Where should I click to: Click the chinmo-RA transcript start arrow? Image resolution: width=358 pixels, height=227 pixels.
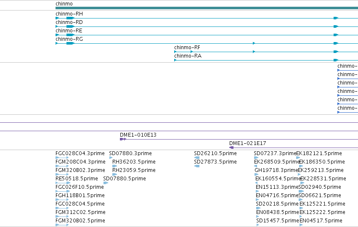pyautogui.click(x=175, y=60)
